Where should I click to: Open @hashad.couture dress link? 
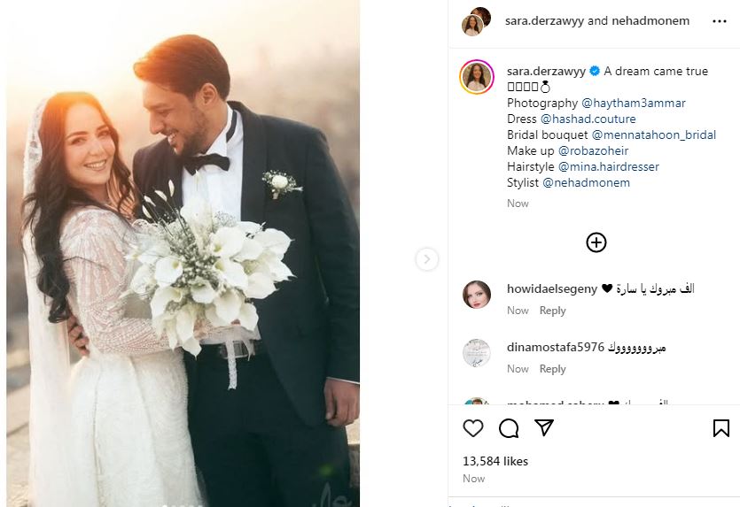[x=588, y=119]
